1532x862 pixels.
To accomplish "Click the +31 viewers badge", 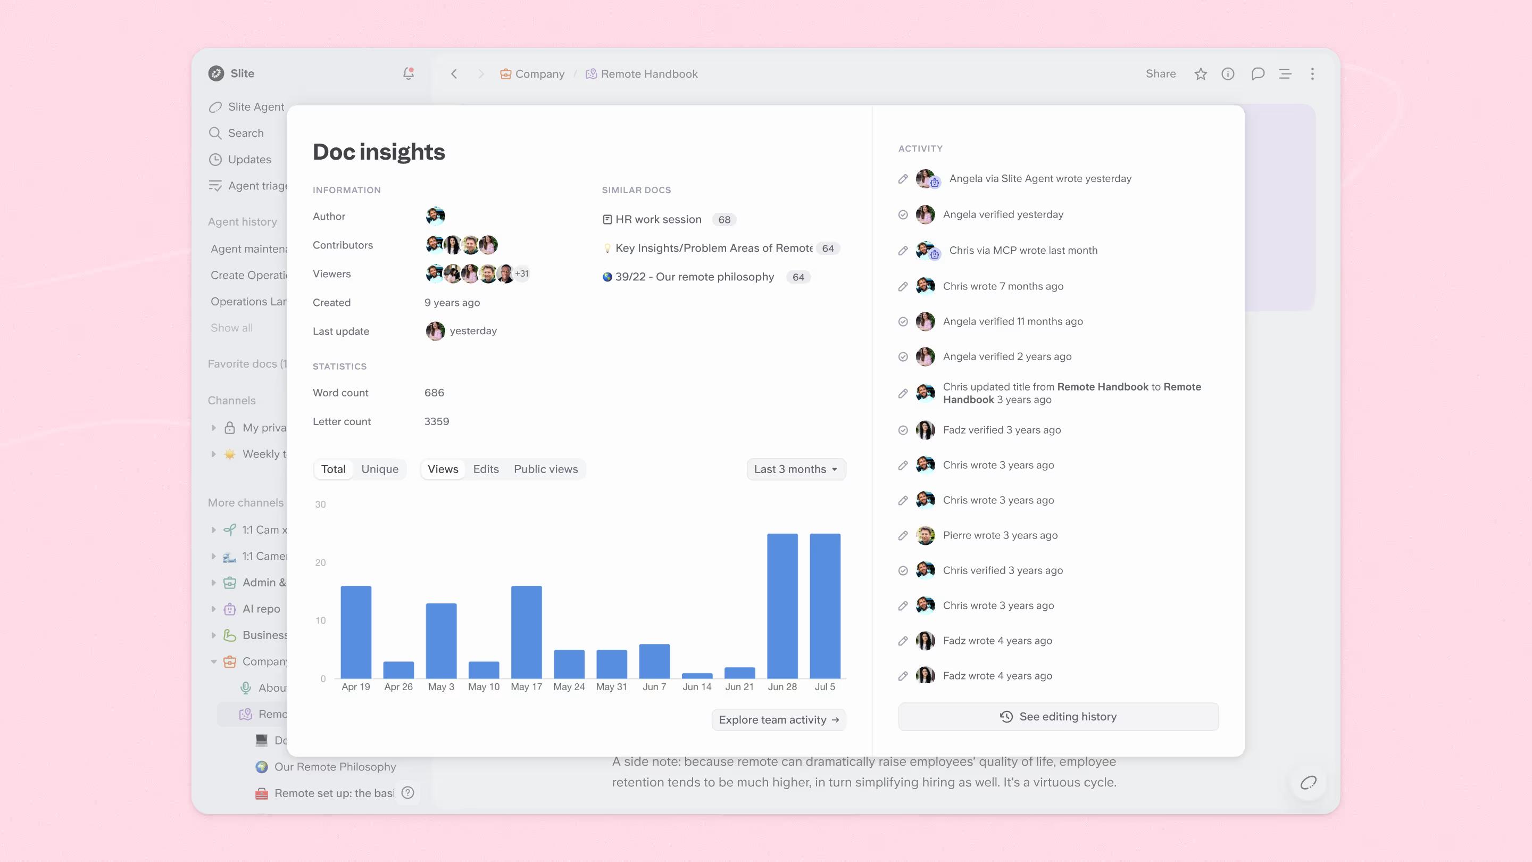I will (521, 273).
